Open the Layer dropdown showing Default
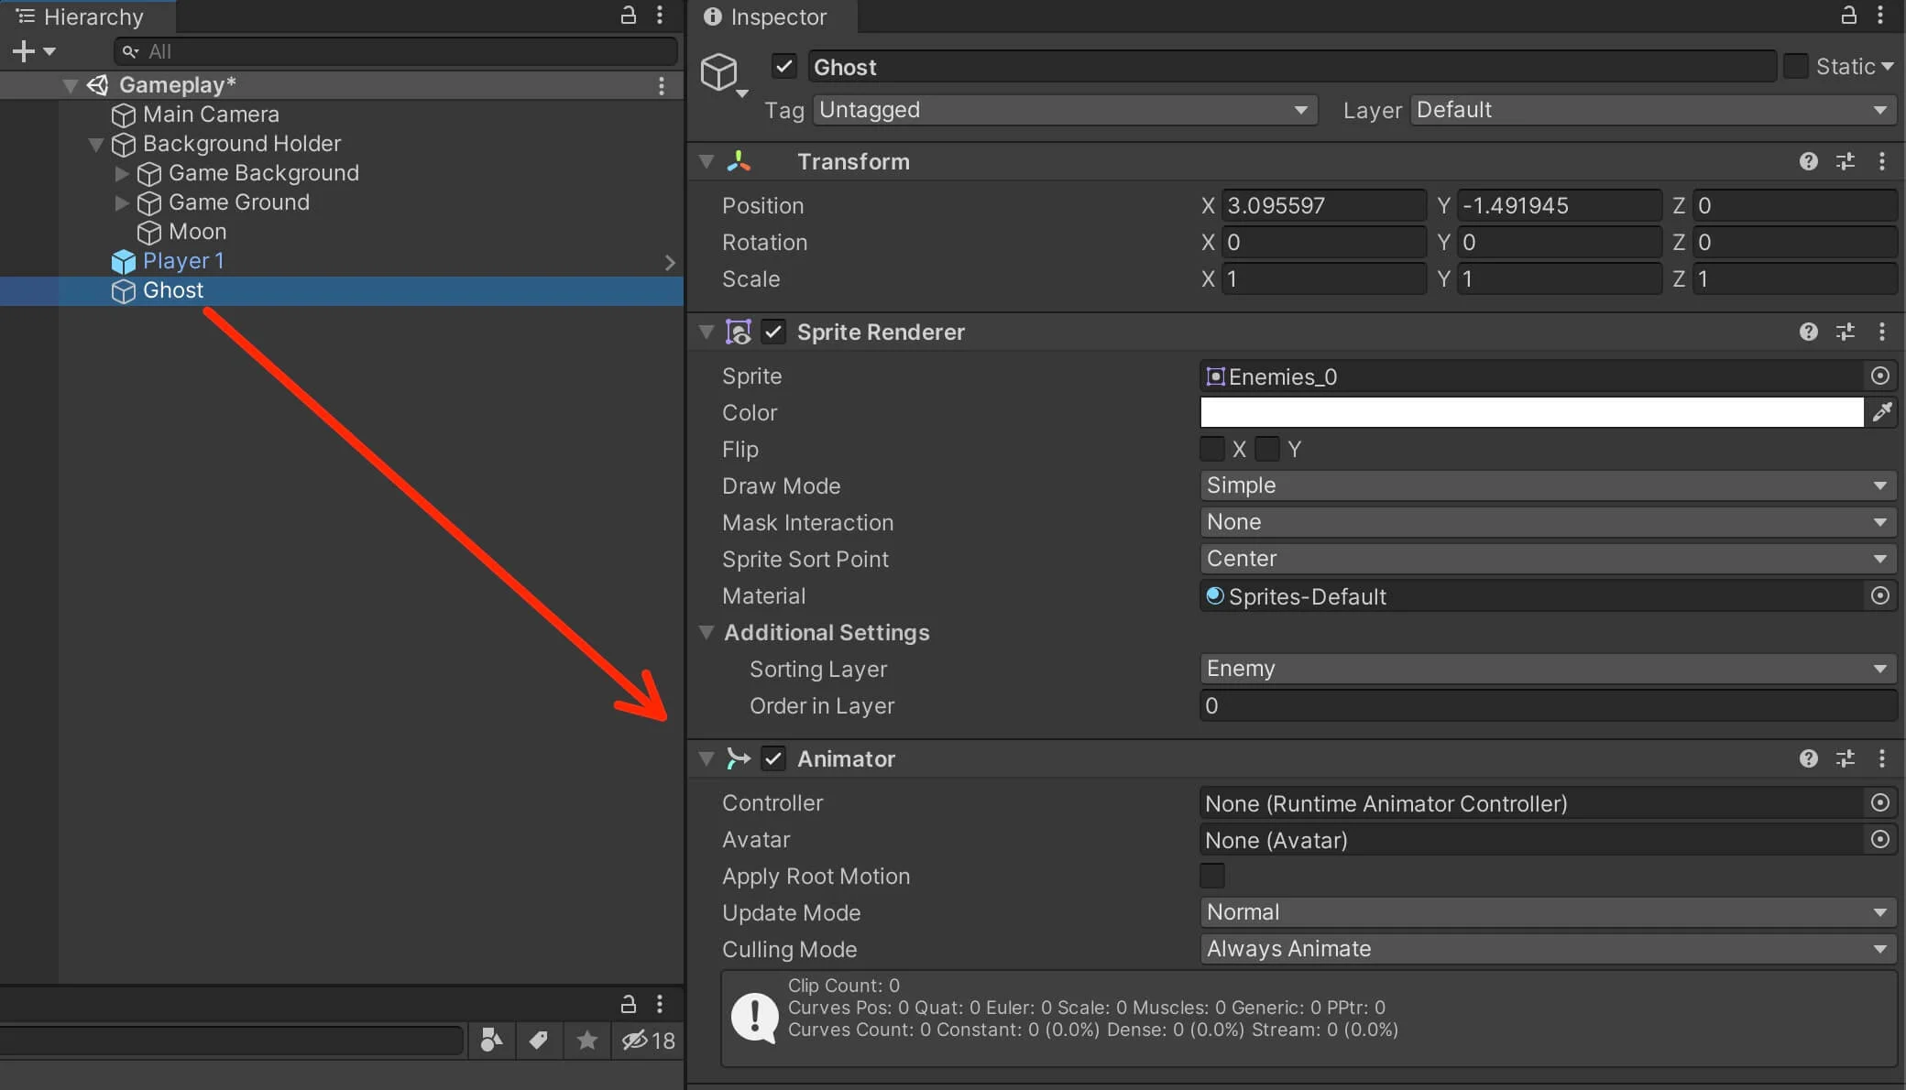Screen dimensions: 1906x1090 [x=1653, y=110]
